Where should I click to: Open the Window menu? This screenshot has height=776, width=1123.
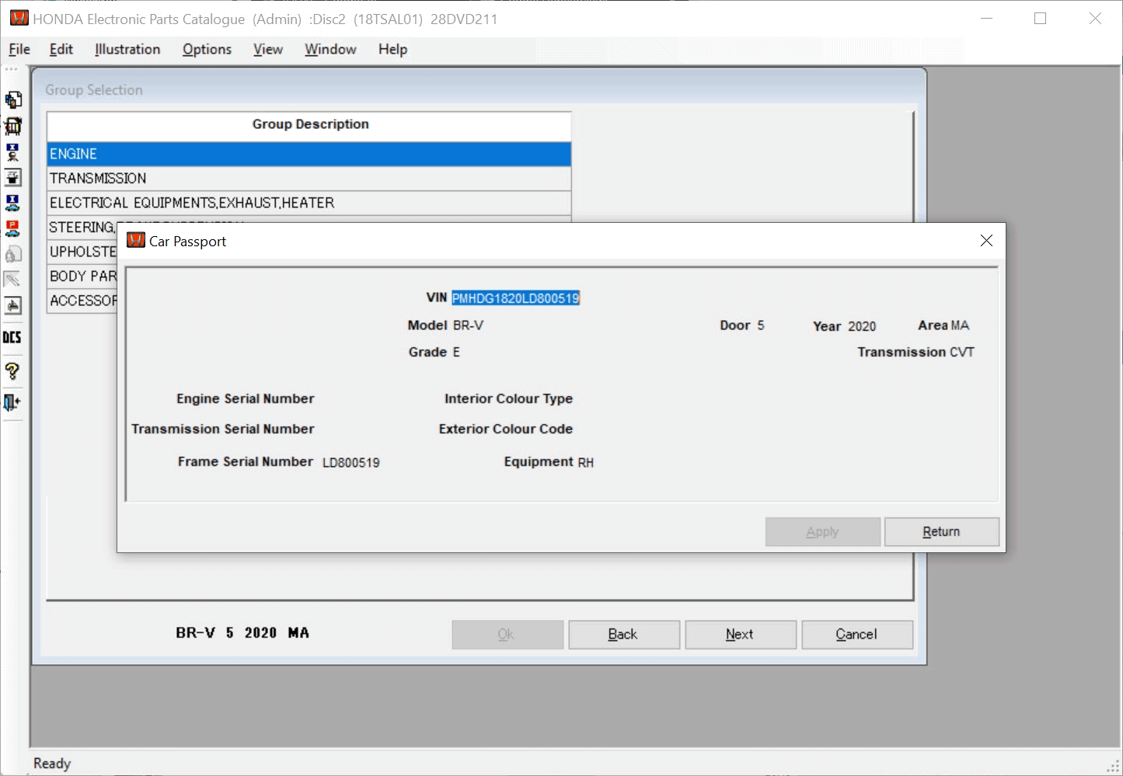[330, 49]
